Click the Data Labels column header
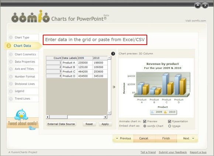 point(69,58)
